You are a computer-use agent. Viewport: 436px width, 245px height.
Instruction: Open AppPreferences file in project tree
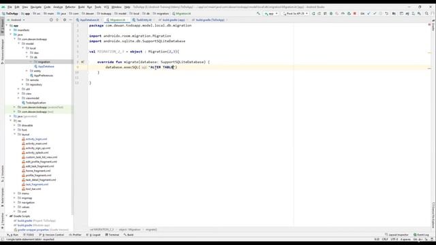(43, 76)
